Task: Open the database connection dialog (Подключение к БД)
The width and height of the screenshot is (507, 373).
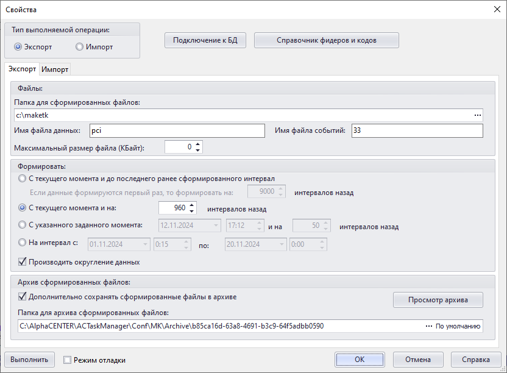Action: pyautogui.click(x=205, y=40)
